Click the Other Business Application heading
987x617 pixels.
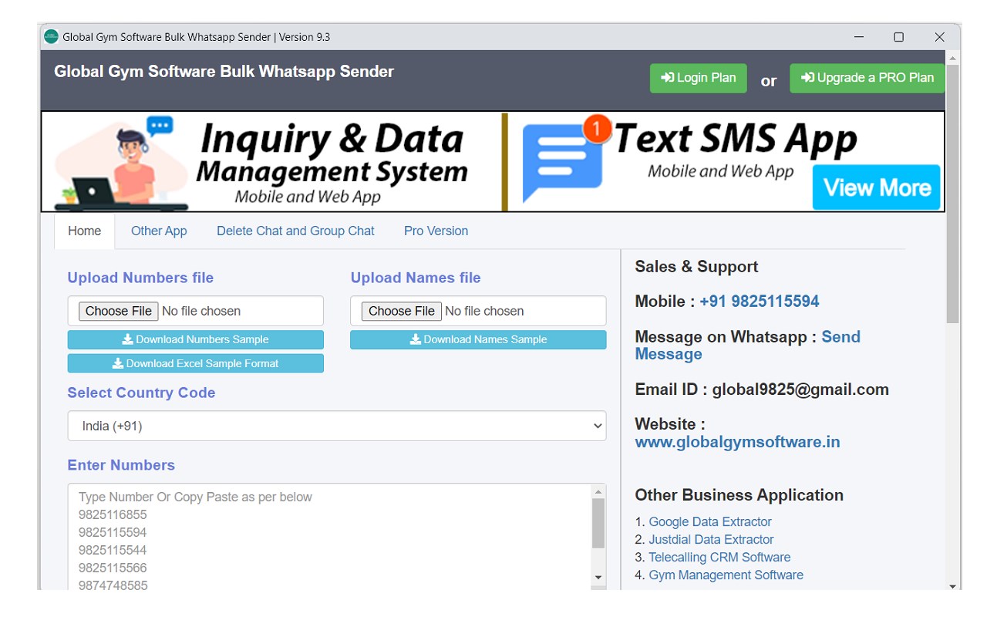coord(739,495)
